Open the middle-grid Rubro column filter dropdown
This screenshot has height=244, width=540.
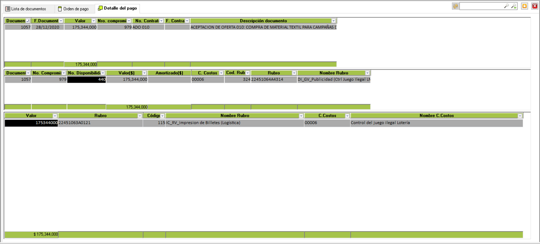point(294,73)
